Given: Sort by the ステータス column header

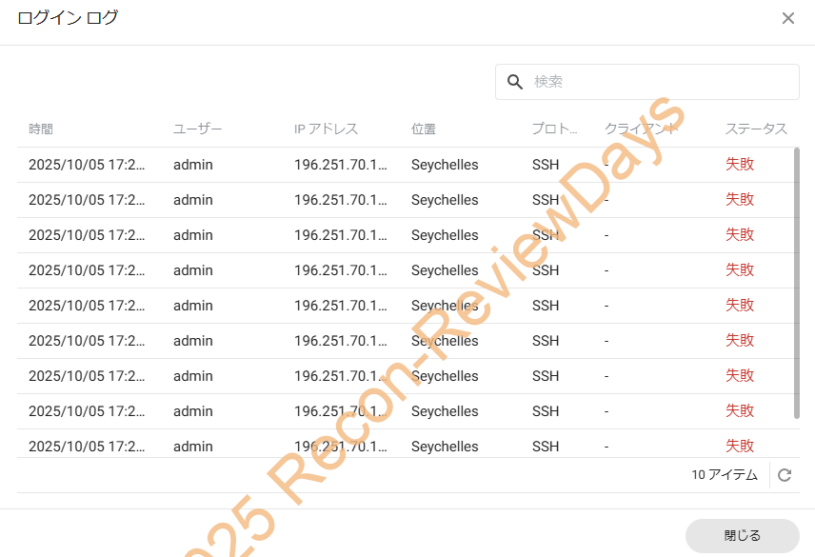Looking at the screenshot, I should coord(756,129).
